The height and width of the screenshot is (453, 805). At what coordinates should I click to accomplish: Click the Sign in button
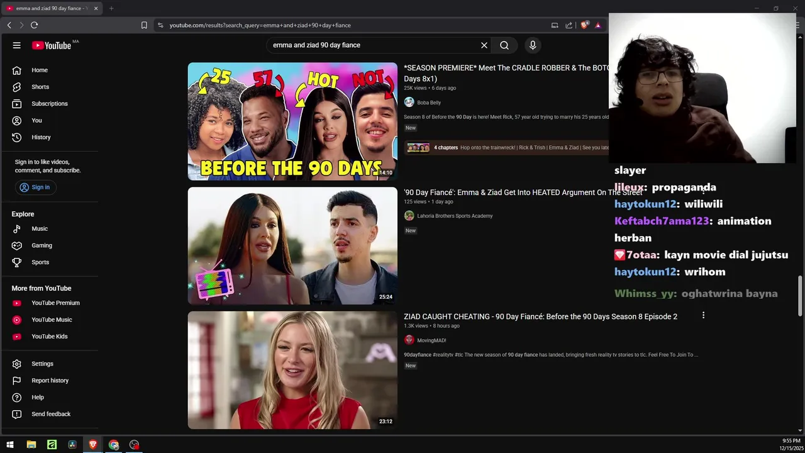35,187
